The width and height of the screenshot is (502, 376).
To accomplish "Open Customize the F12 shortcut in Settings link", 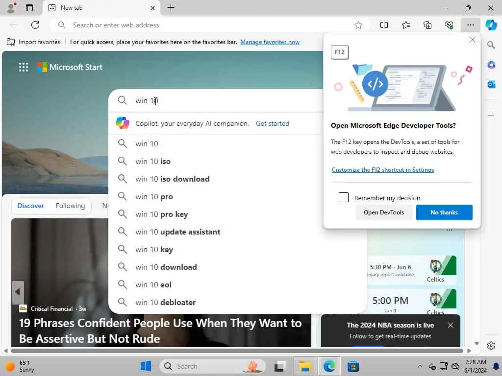I will tap(382, 170).
